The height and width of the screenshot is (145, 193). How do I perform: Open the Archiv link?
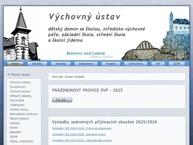pyautogui.click(x=14, y=128)
